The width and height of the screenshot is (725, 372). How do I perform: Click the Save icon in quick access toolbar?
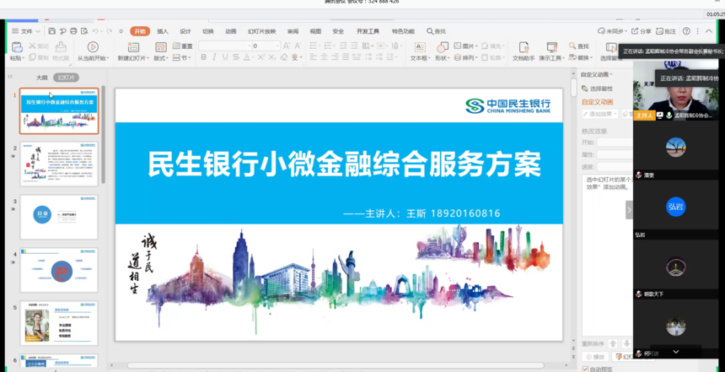point(51,31)
